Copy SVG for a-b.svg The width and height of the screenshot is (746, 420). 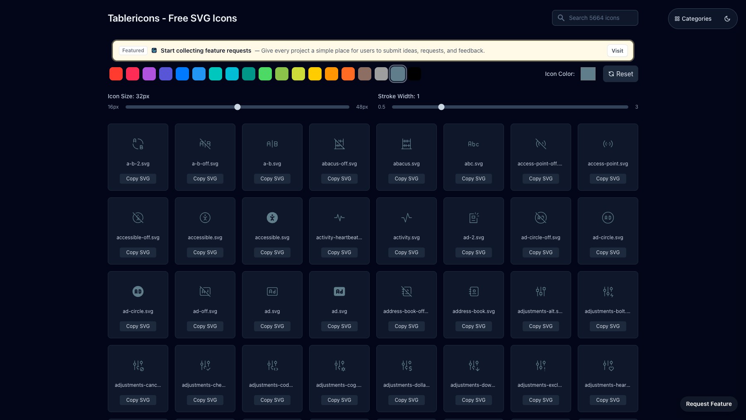point(272,179)
